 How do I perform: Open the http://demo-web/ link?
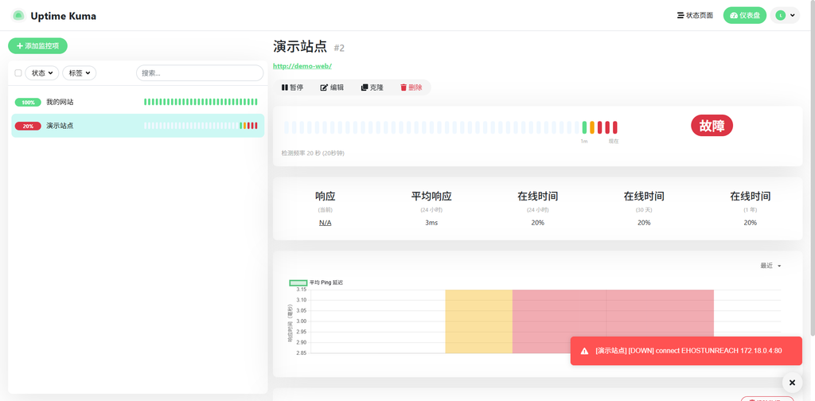point(302,66)
